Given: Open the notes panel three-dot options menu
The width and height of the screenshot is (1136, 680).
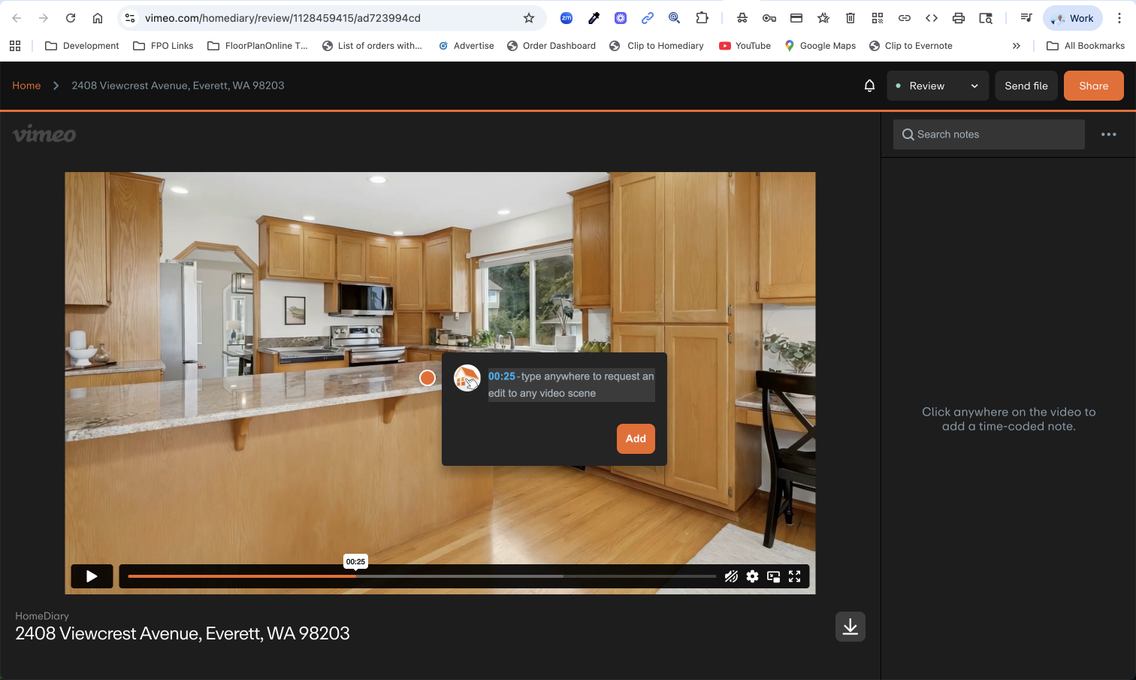Looking at the screenshot, I should 1108,134.
